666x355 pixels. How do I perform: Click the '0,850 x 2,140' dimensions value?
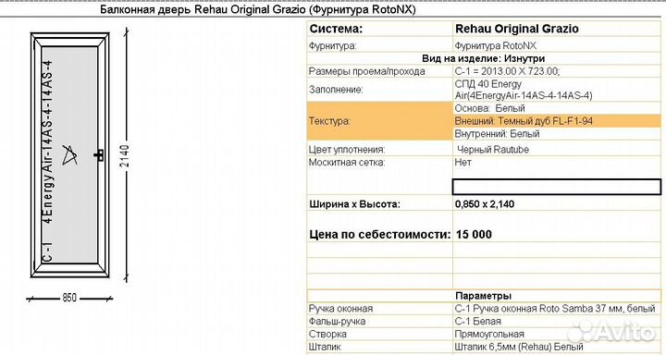[485, 203]
